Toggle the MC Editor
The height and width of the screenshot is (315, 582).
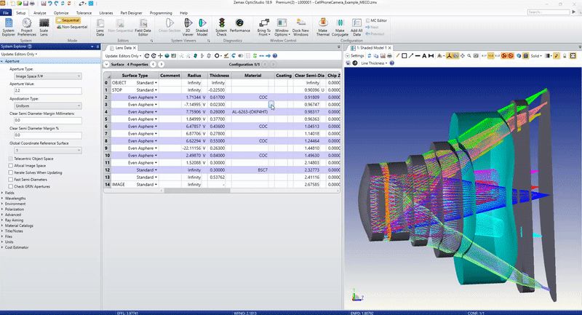pyautogui.click(x=376, y=20)
